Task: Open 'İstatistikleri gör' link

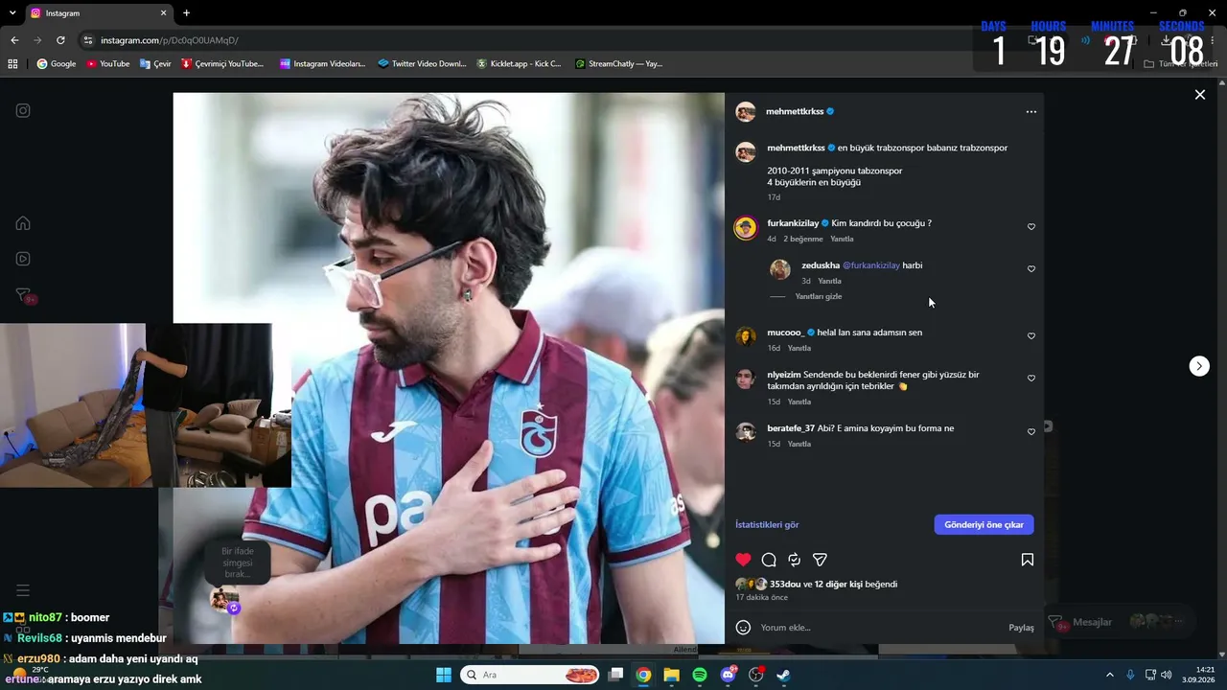Action: point(767,524)
